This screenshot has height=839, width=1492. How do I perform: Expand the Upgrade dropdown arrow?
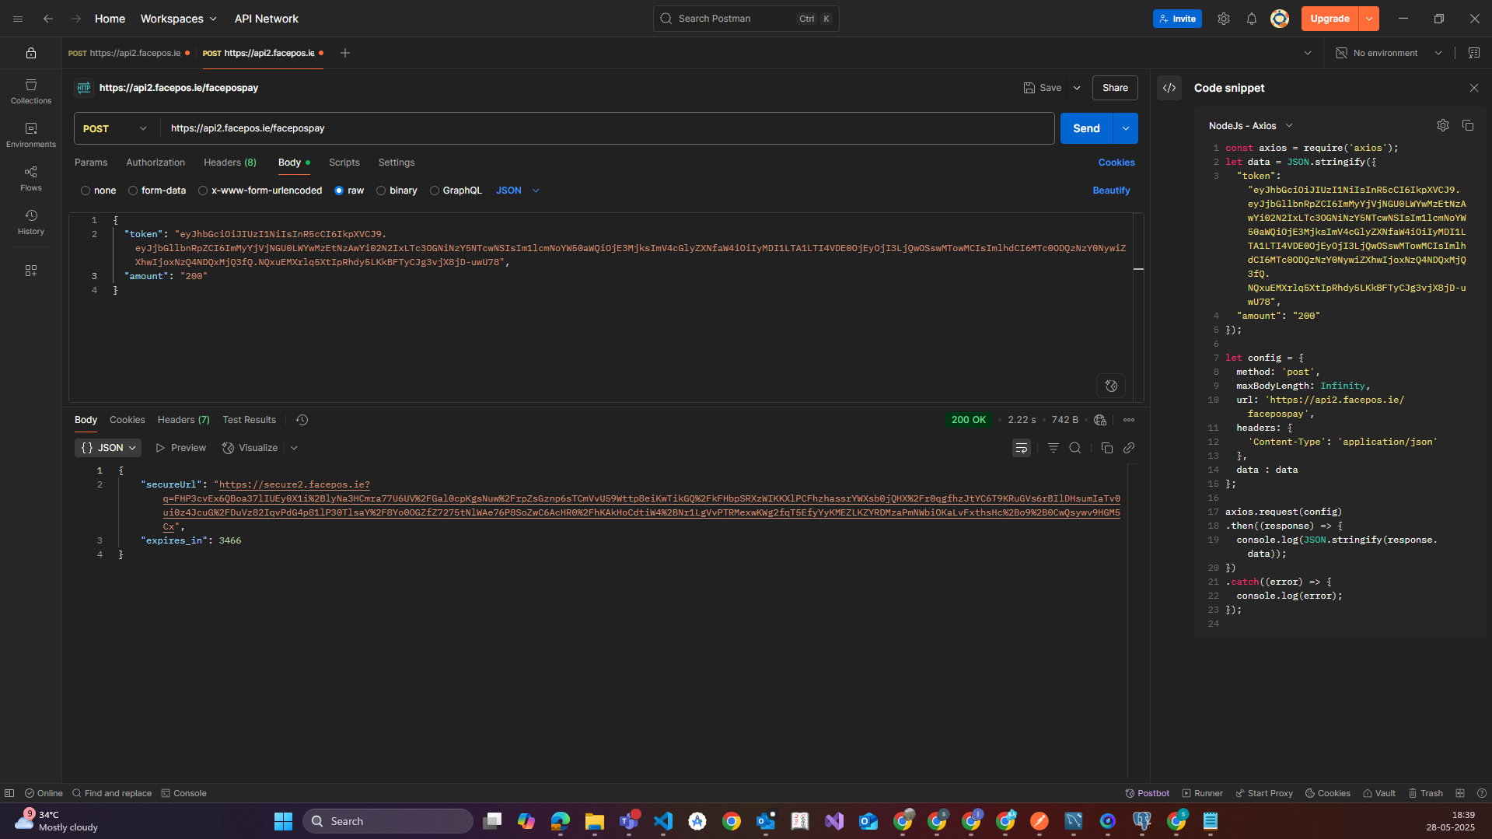coord(1369,19)
